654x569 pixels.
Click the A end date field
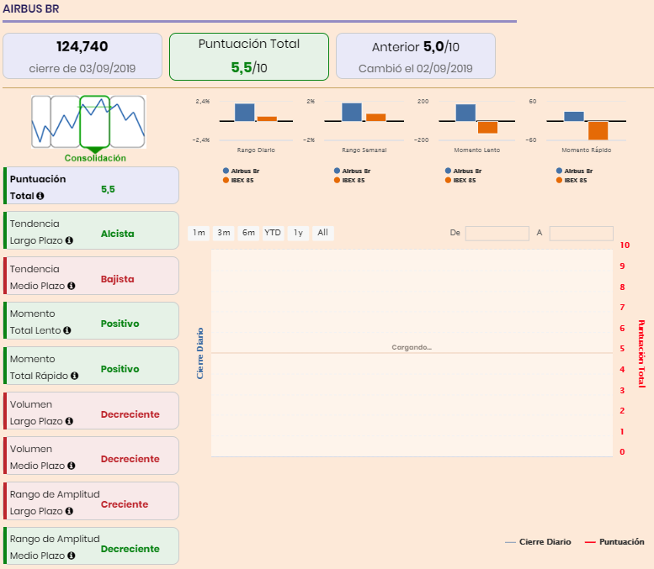pos(582,234)
